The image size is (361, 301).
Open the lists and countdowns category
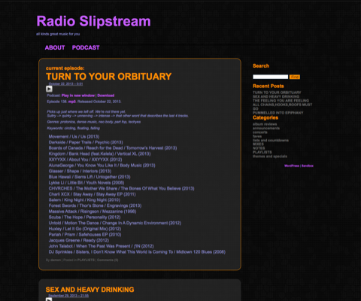click(271, 140)
